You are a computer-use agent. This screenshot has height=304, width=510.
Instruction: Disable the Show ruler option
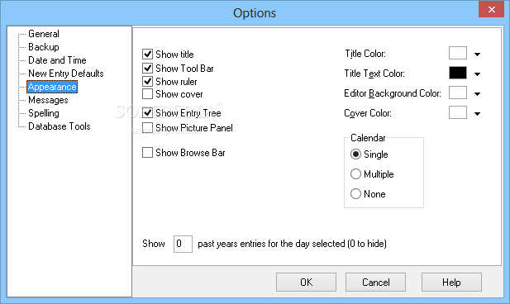[x=147, y=81]
